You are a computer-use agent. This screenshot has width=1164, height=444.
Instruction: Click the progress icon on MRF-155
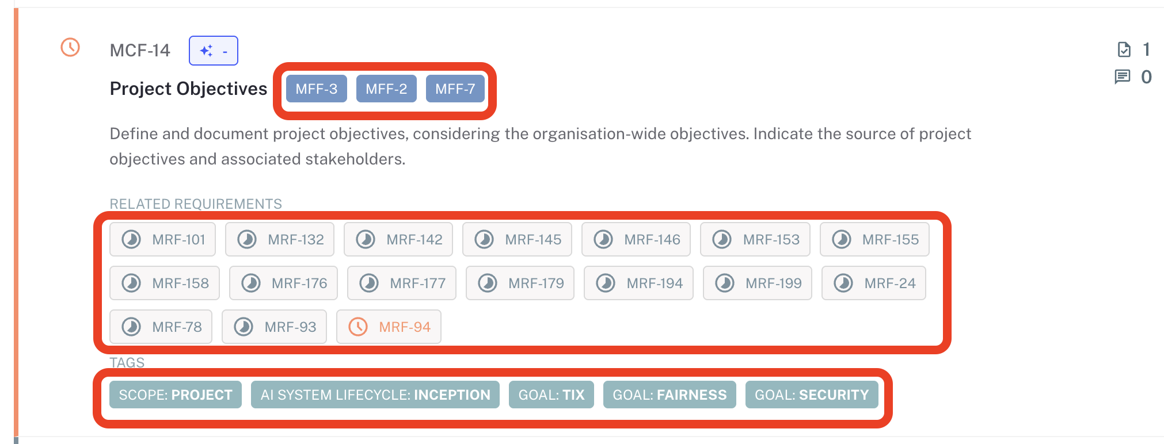click(x=842, y=239)
